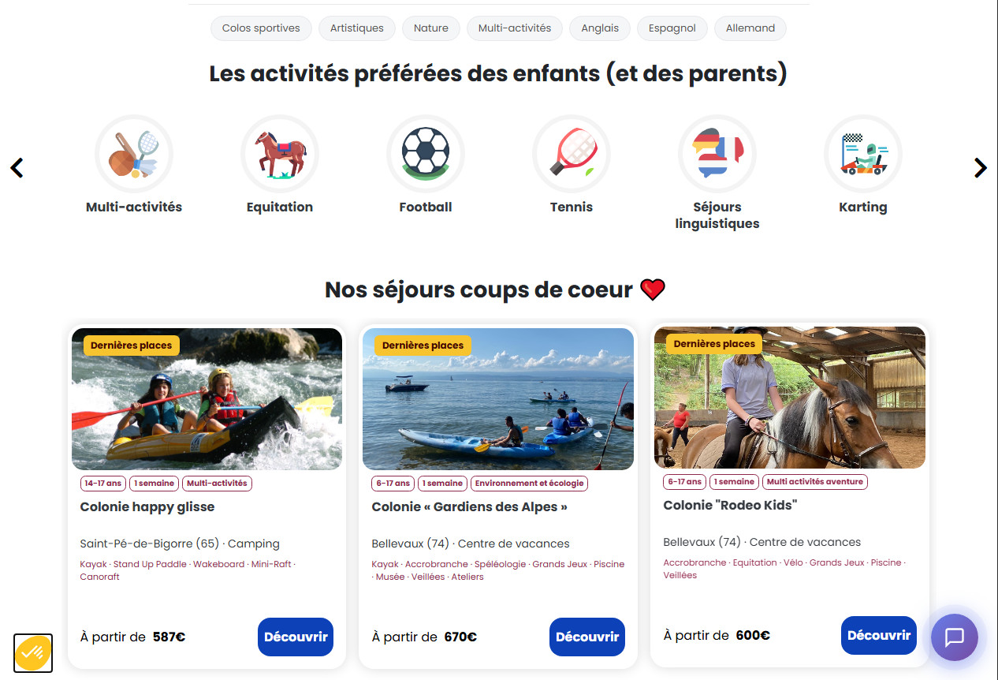Image resolution: width=998 pixels, height=680 pixels.
Task: Click the yellow double-checkmark badge icon
Action: tap(33, 653)
